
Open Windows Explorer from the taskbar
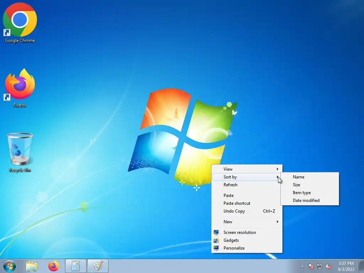click(x=32, y=266)
